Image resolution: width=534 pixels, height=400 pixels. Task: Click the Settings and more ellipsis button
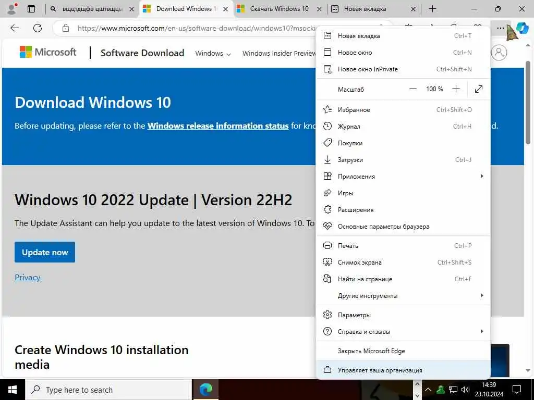500,28
